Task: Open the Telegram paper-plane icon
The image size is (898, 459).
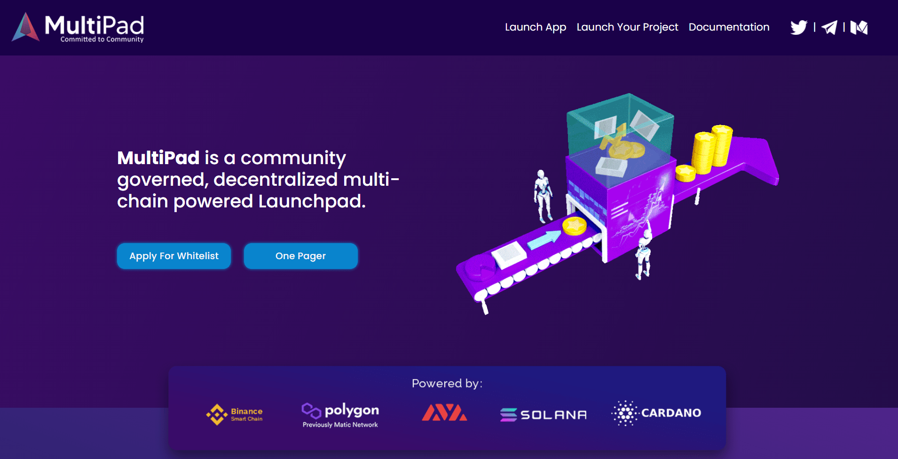Action: tap(829, 27)
